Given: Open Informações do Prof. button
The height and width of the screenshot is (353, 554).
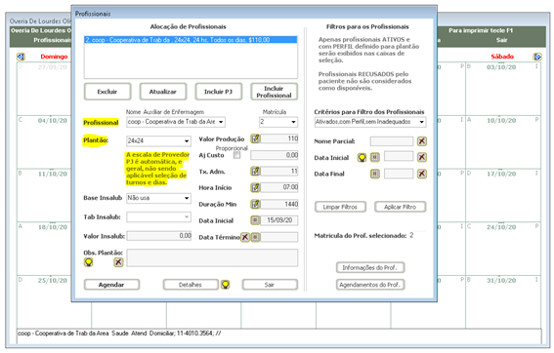Looking at the screenshot, I should [370, 267].
